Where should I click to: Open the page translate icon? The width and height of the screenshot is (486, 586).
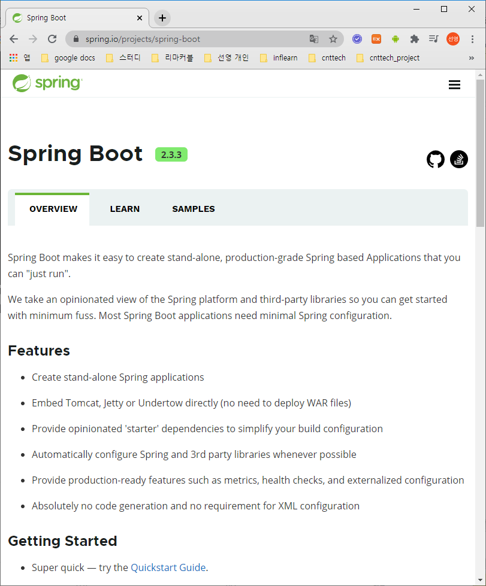point(314,39)
